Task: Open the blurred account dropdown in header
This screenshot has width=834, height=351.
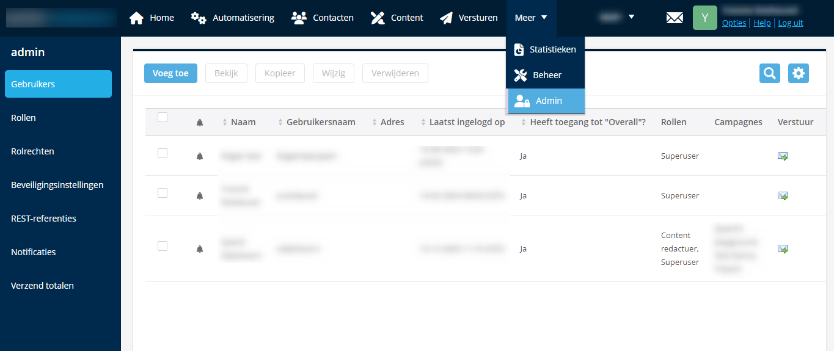Action: 617,18
